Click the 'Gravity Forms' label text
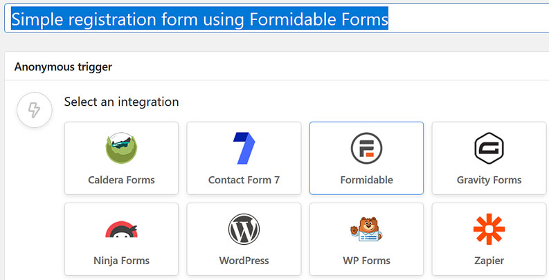 click(x=489, y=180)
